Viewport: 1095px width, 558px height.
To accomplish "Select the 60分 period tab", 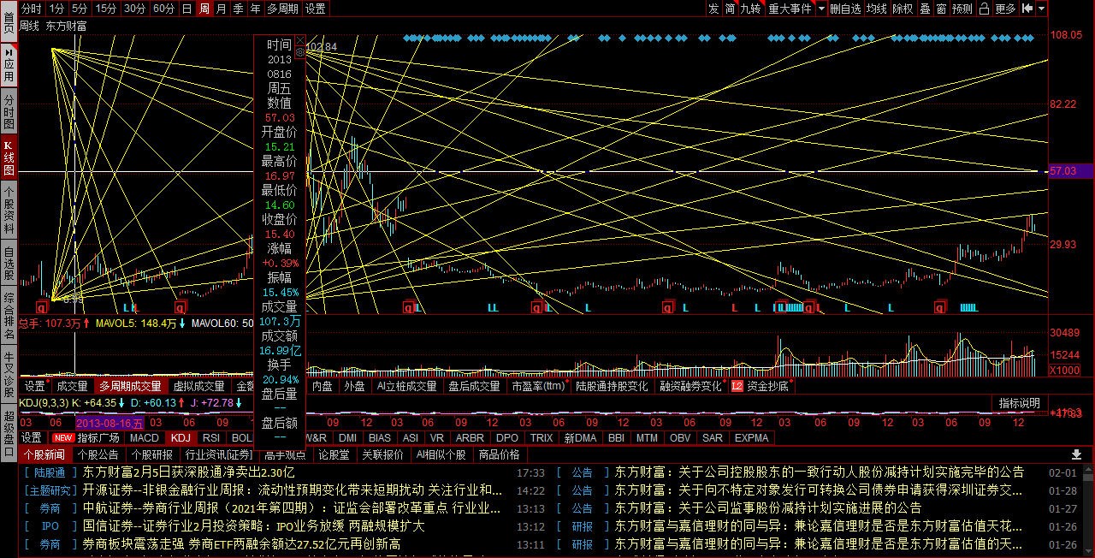I will tap(163, 9).
